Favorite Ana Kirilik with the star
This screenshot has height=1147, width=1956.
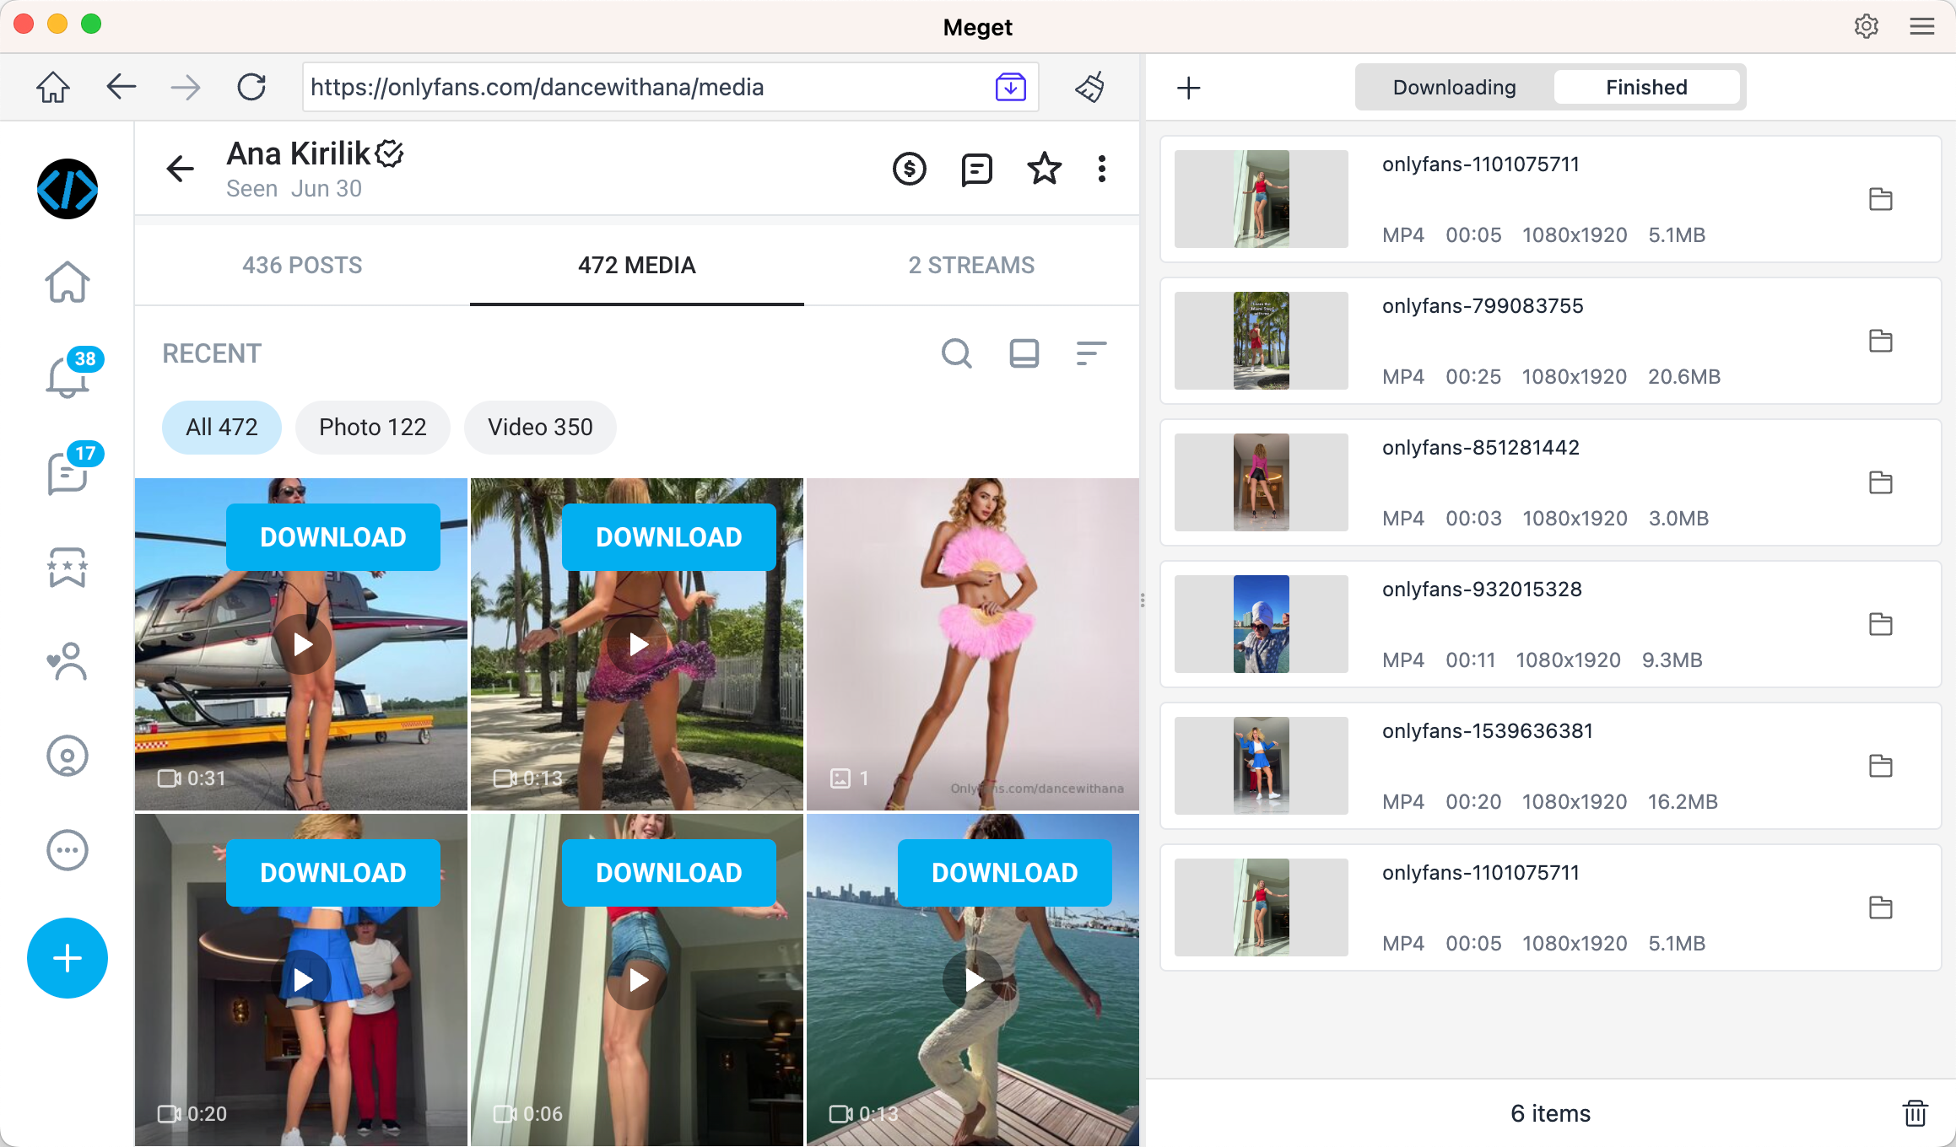click(1044, 169)
